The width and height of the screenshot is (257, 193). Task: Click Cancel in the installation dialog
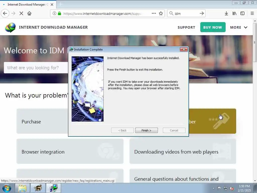[174, 130]
